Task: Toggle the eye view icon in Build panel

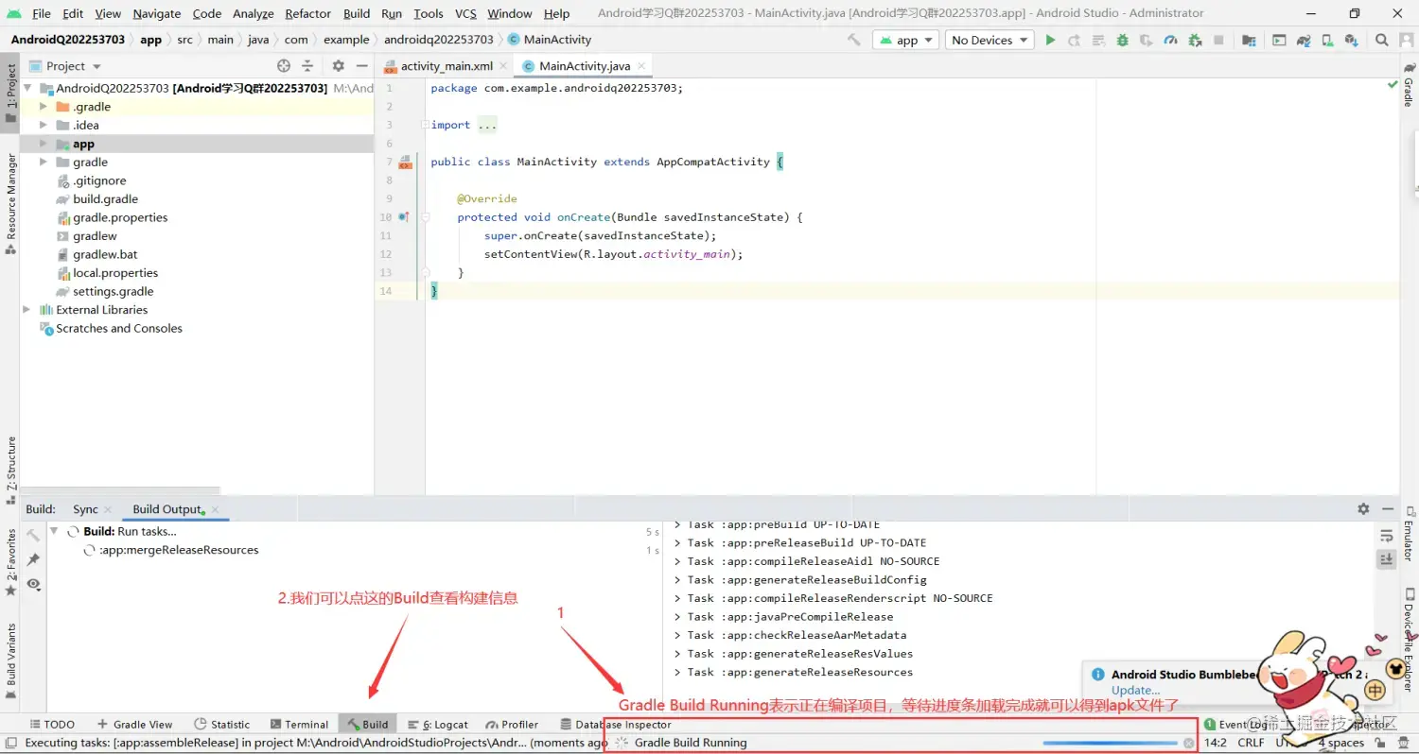Action: (33, 584)
